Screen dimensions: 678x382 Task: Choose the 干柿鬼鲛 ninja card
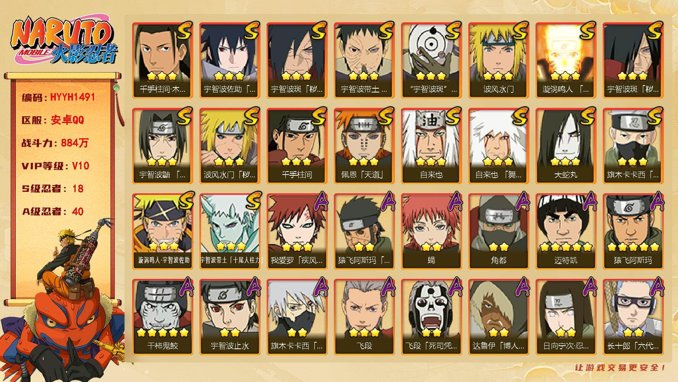click(x=162, y=317)
